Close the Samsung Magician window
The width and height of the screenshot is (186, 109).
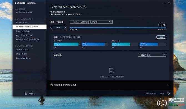point(169,3)
